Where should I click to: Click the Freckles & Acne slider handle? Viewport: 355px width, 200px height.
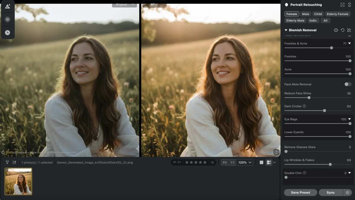(x=332, y=48)
